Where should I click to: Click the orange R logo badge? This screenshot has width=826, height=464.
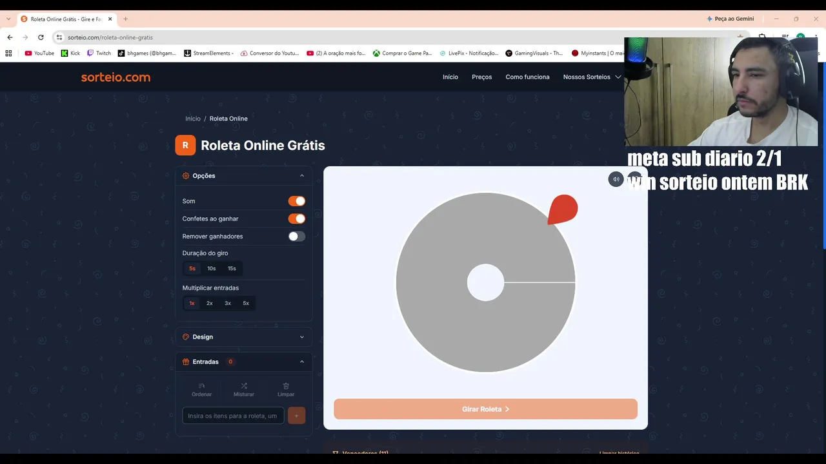[185, 146]
